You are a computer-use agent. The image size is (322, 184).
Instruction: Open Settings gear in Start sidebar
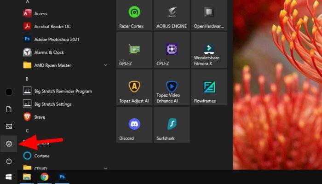pos(9,144)
